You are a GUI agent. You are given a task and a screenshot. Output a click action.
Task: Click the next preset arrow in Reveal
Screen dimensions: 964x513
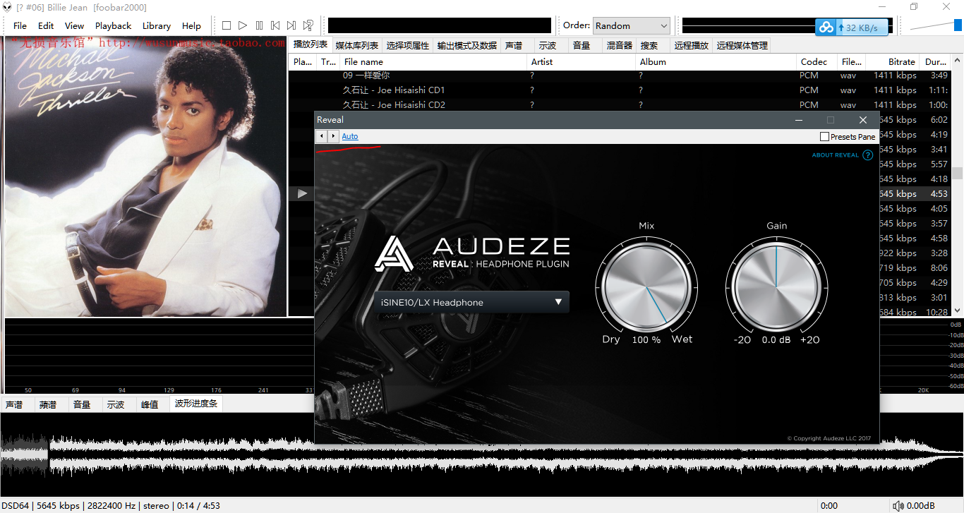coord(333,136)
